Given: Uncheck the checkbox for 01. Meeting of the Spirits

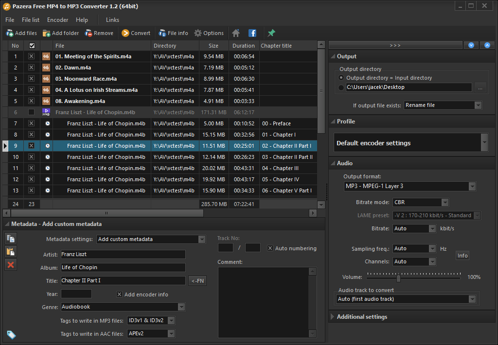Looking at the screenshot, I should 31,56.
